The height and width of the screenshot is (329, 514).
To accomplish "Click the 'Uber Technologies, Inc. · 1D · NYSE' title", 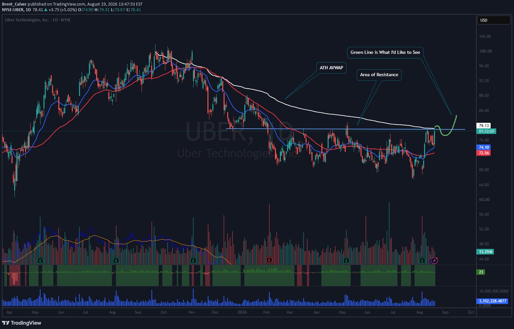I will pos(38,20).
